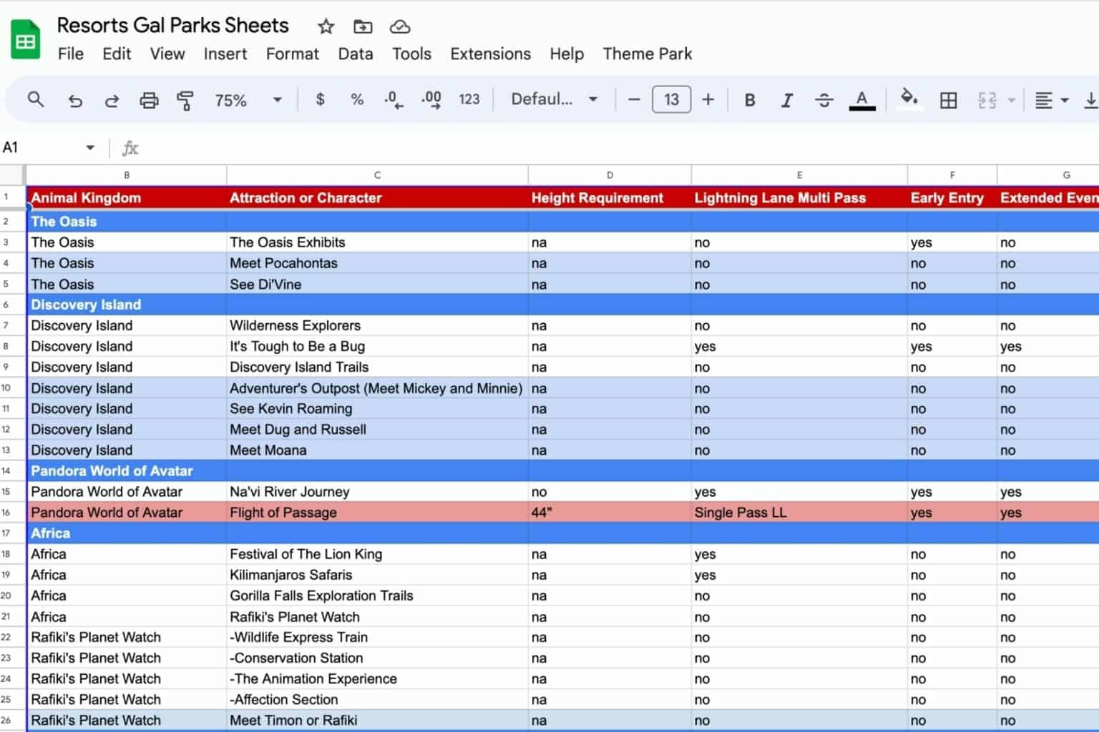Choose a text color
The height and width of the screenshot is (732, 1099).
(x=862, y=99)
